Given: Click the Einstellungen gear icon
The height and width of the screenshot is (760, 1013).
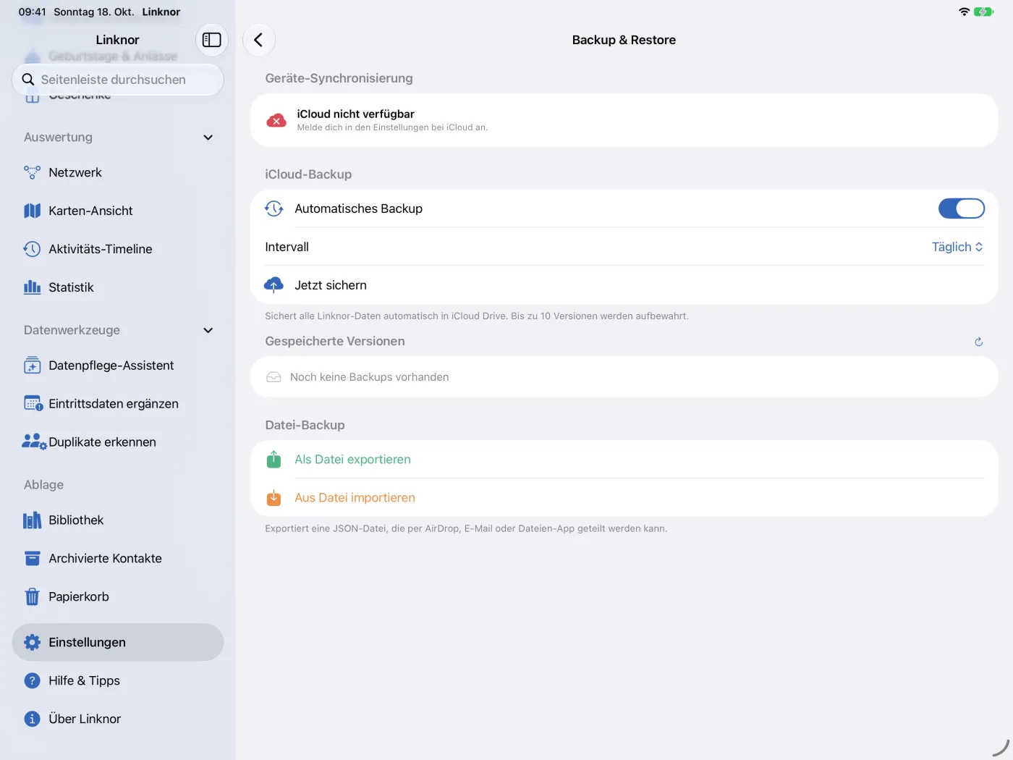Looking at the screenshot, I should click(32, 642).
